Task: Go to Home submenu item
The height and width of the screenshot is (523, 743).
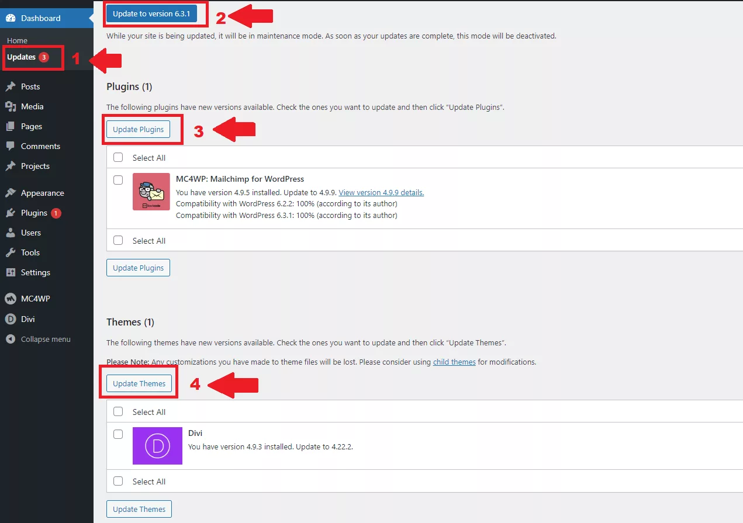Action: tap(17, 41)
